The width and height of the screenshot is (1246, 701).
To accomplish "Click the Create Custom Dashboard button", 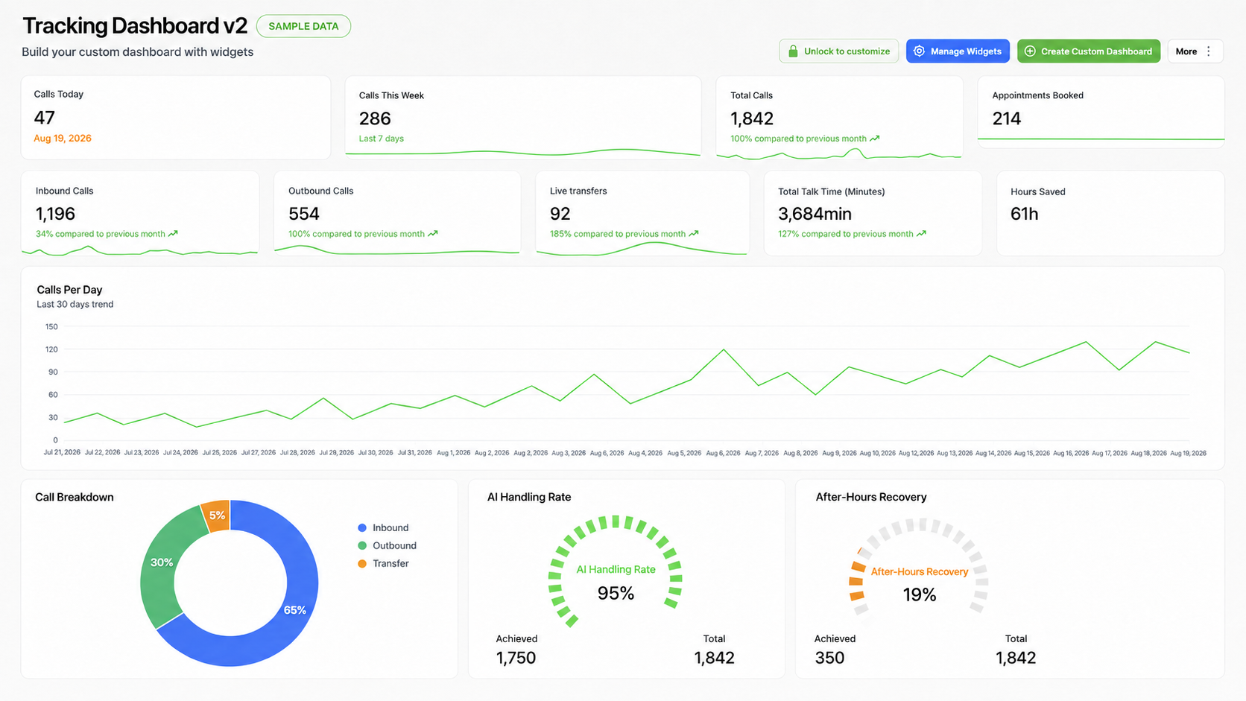I will 1089,51.
